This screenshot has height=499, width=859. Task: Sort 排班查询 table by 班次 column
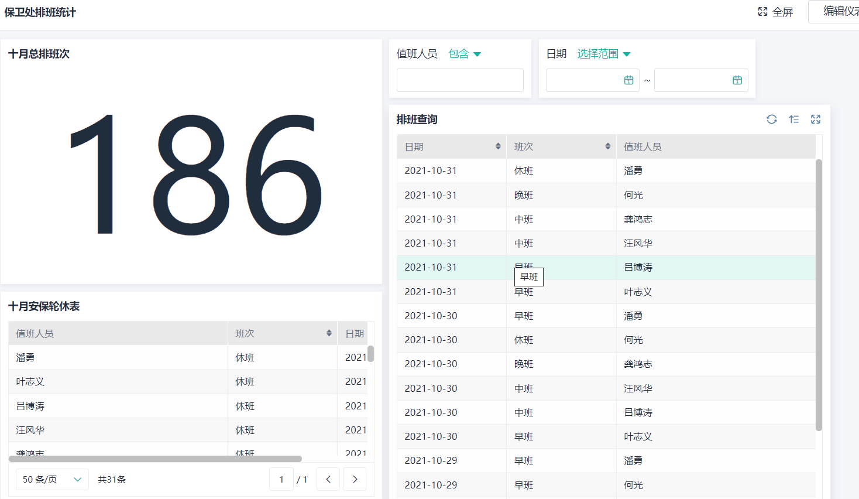point(608,146)
